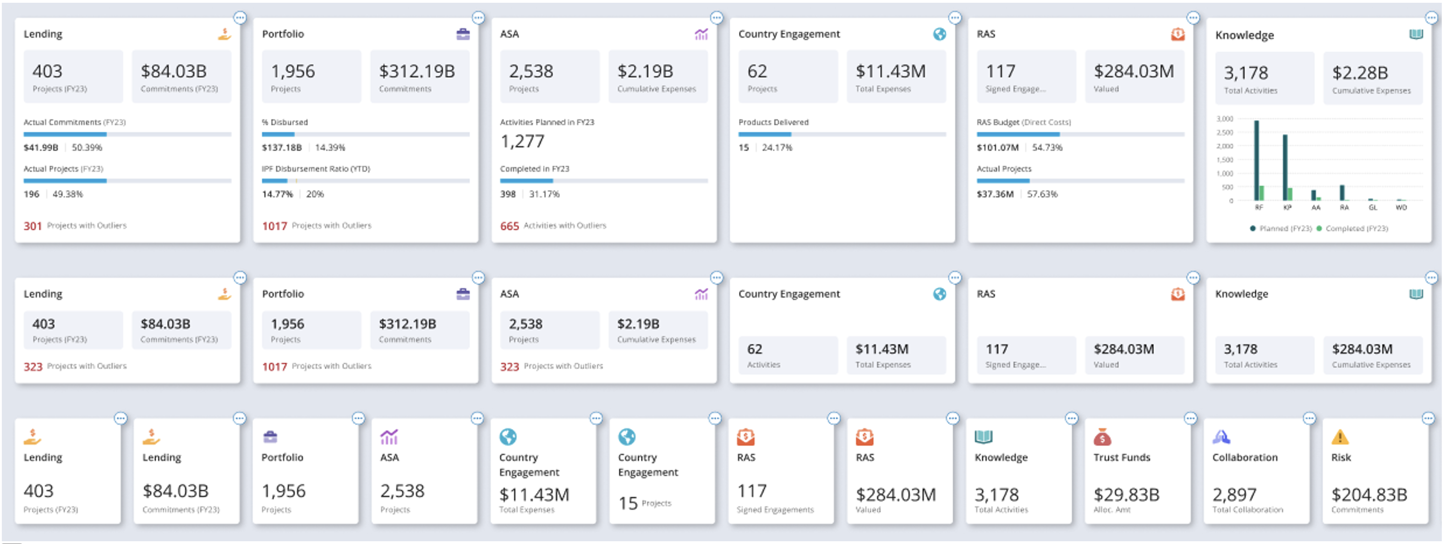Viewport: 1445px width, 544px height.
Task: Toggle the Planned (FY23) legend item
Action: pyautogui.click(x=1281, y=228)
